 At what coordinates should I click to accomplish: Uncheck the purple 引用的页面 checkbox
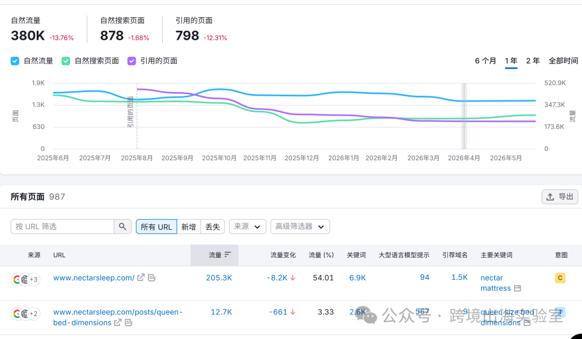coord(131,61)
